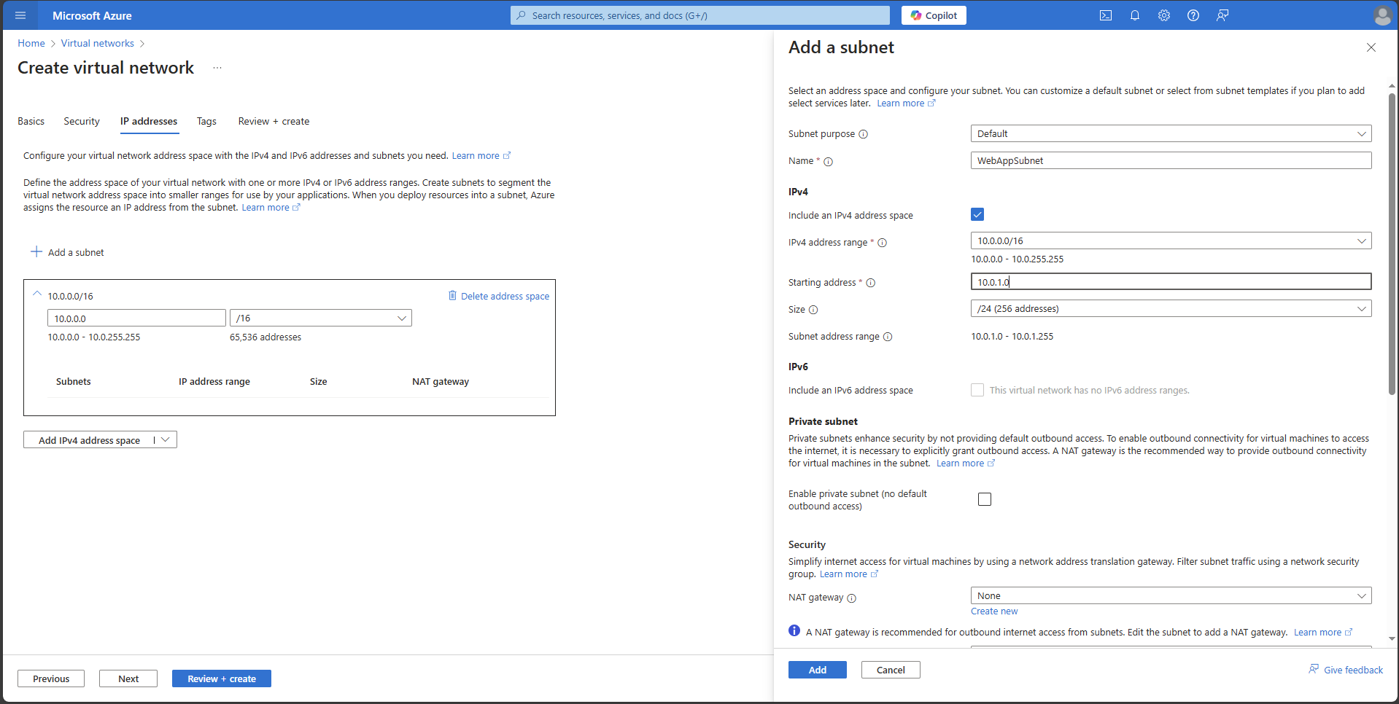The width and height of the screenshot is (1399, 704).
Task: Open the Azure portal hamburger menu
Action: pyautogui.click(x=20, y=15)
